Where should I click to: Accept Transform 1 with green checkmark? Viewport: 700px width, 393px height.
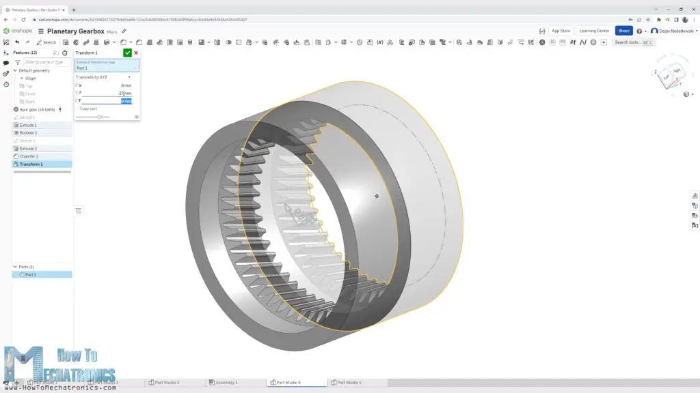point(126,53)
